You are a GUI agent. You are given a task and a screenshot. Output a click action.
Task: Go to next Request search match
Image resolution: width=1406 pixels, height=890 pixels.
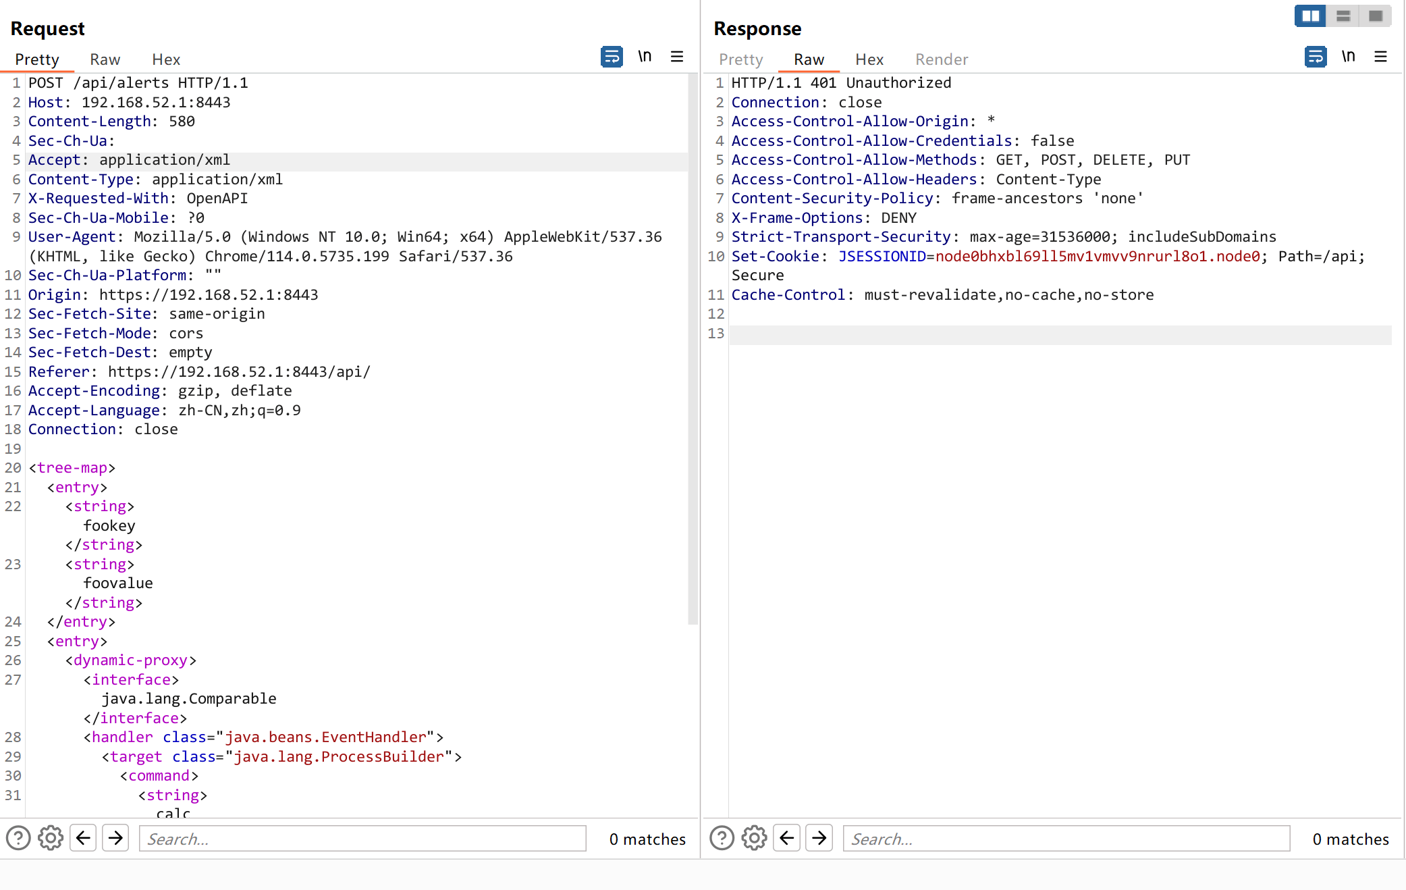pyautogui.click(x=115, y=838)
